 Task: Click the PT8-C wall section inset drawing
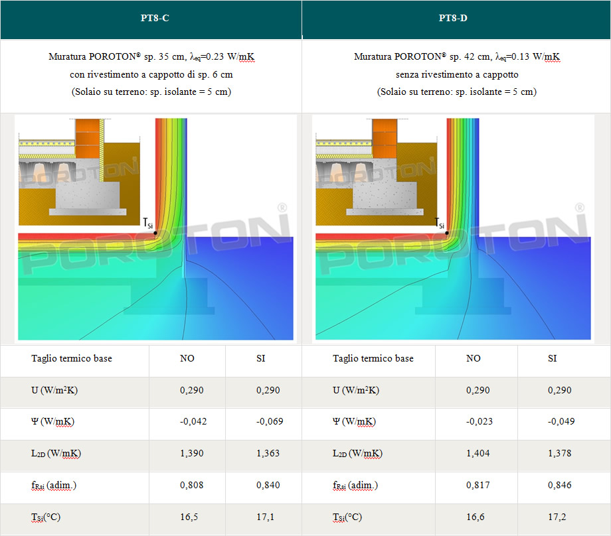coord(80,172)
